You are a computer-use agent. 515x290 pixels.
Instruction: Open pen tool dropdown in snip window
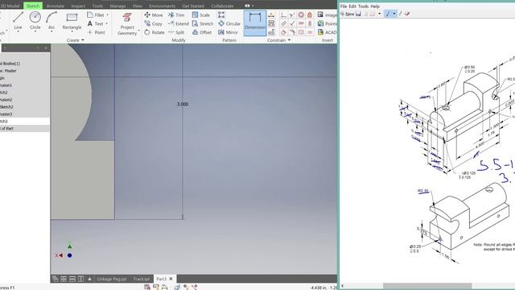point(394,14)
